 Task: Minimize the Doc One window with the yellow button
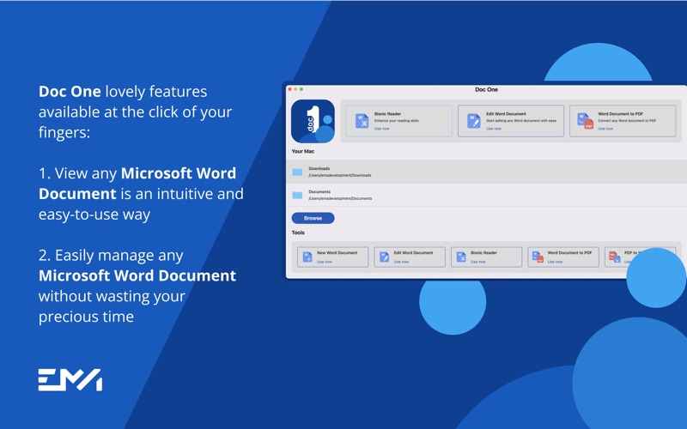point(295,89)
